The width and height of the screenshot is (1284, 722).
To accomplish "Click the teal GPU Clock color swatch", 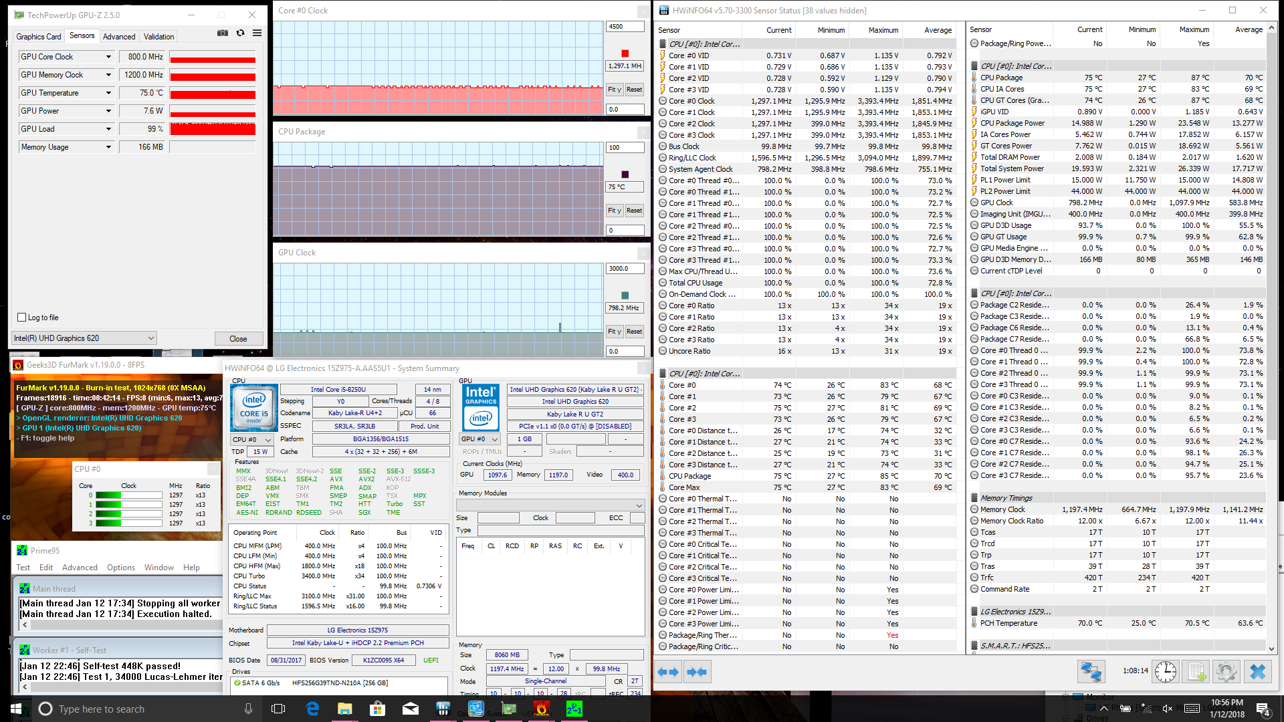I will 625,295.
